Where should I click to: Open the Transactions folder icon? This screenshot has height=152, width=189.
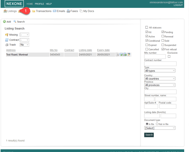[34, 11]
